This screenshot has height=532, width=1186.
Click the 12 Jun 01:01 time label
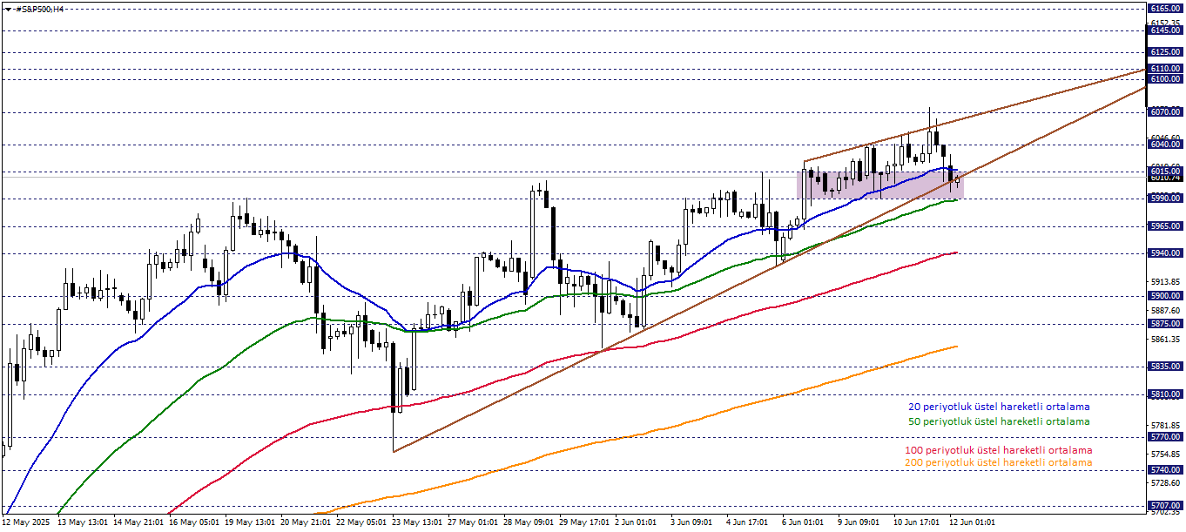pos(972,522)
